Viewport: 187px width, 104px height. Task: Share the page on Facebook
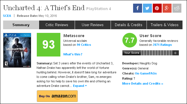point(138,8)
